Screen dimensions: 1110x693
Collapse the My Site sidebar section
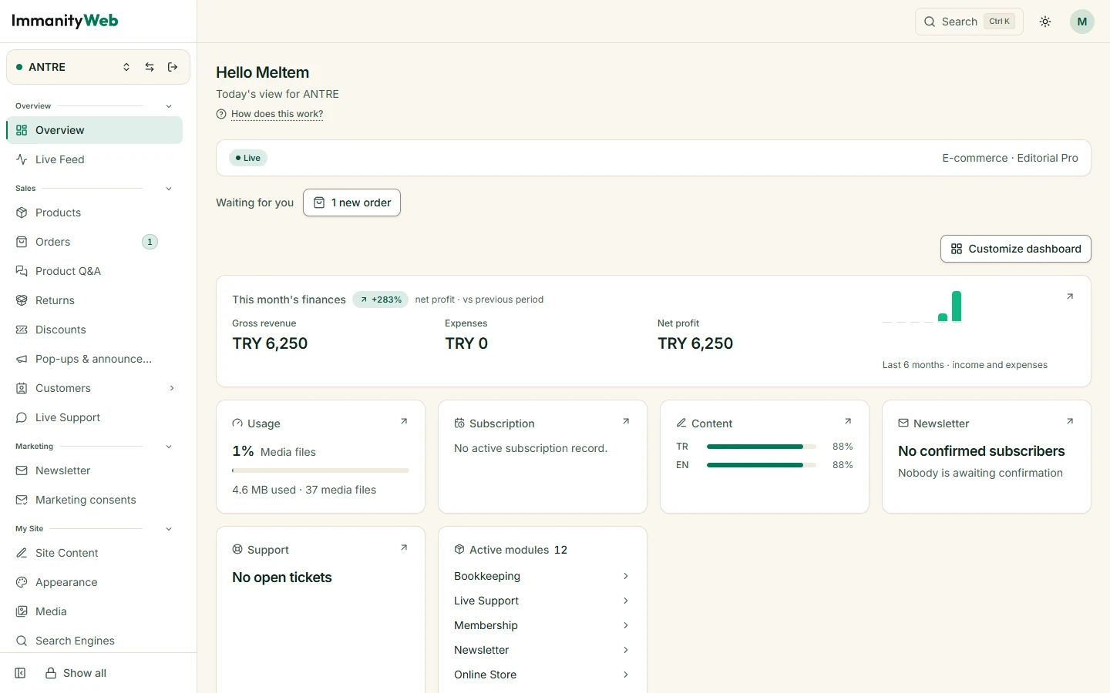pos(169,529)
